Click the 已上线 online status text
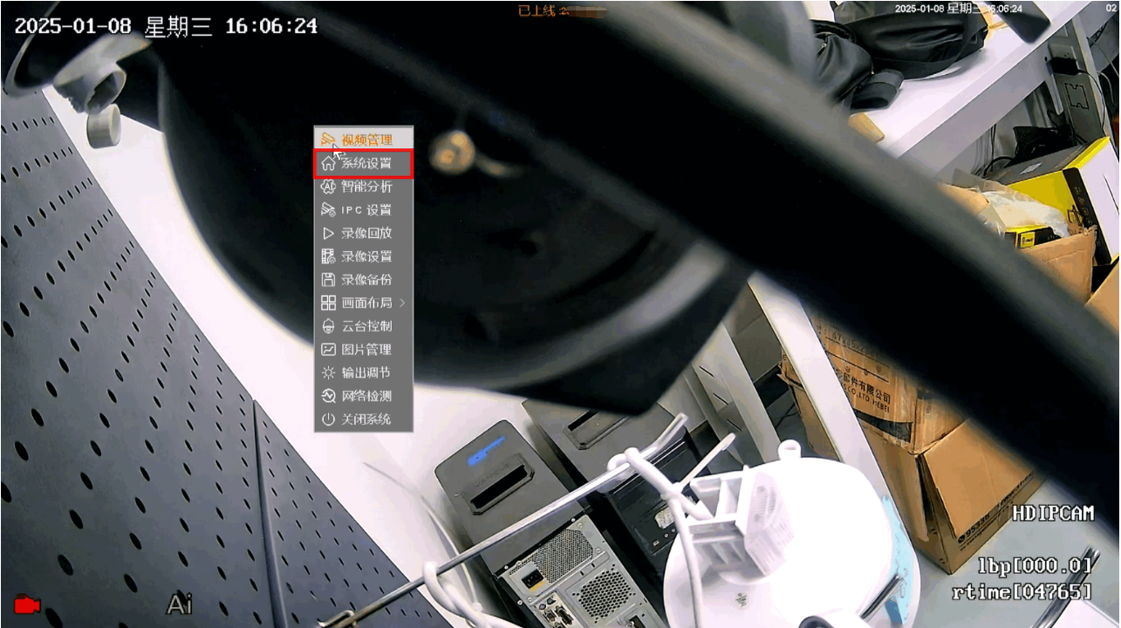This screenshot has height=628, width=1121. click(537, 10)
